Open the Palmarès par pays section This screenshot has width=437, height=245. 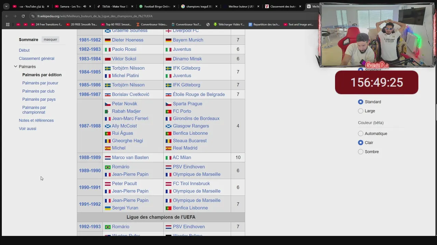(39, 99)
